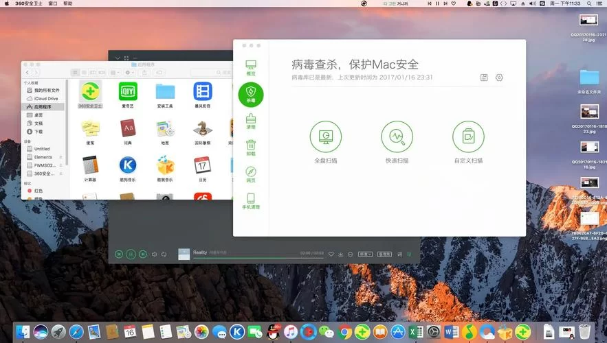Click the Finder share button

pyautogui.click(x=145, y=73)
